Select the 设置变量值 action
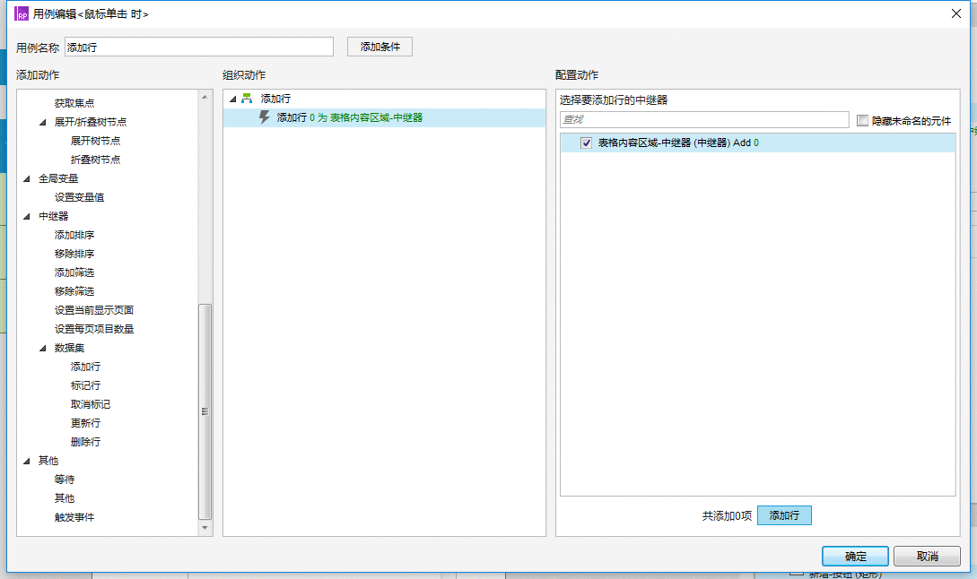Image resolution: width=977 pixels, height=579 pixels. click(79, 197)
